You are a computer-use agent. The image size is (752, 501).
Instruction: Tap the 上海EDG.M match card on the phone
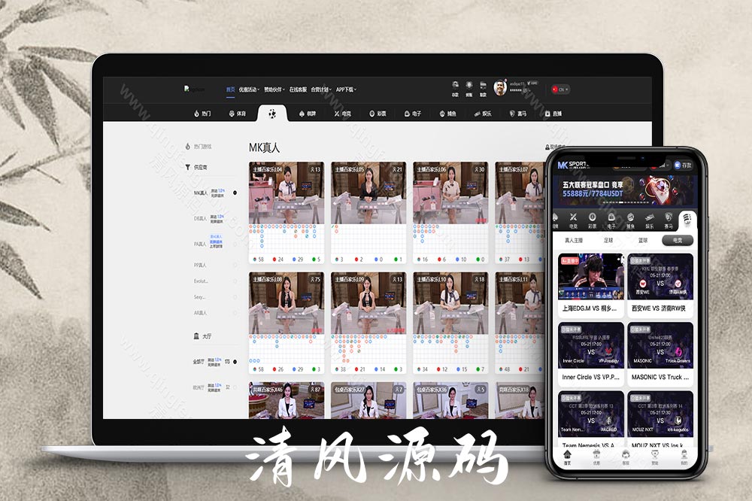pos(591,285)
